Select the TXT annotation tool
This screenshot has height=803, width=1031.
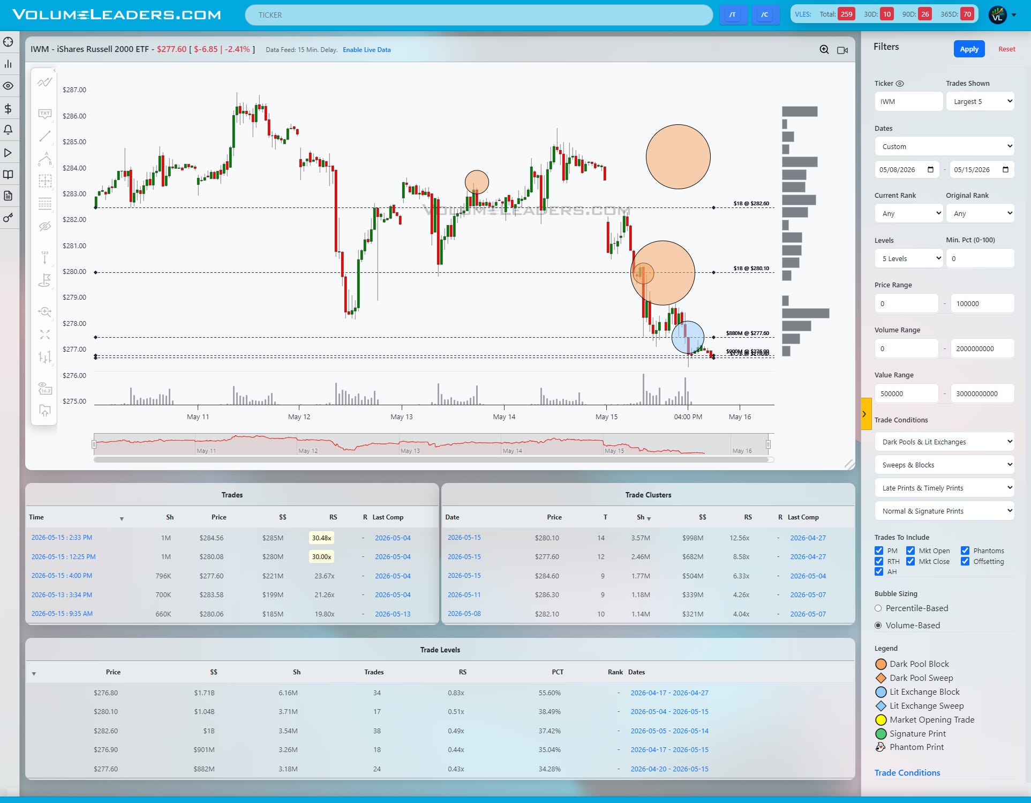[x=45, y=114]
